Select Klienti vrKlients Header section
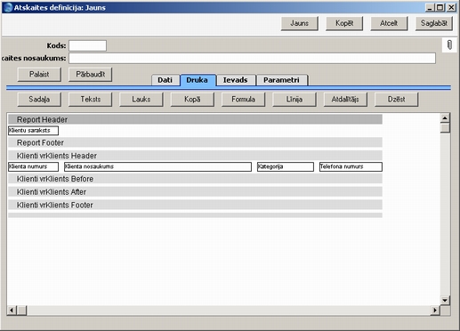This screenshot has height=331, width=460. (x=195, y=156)
